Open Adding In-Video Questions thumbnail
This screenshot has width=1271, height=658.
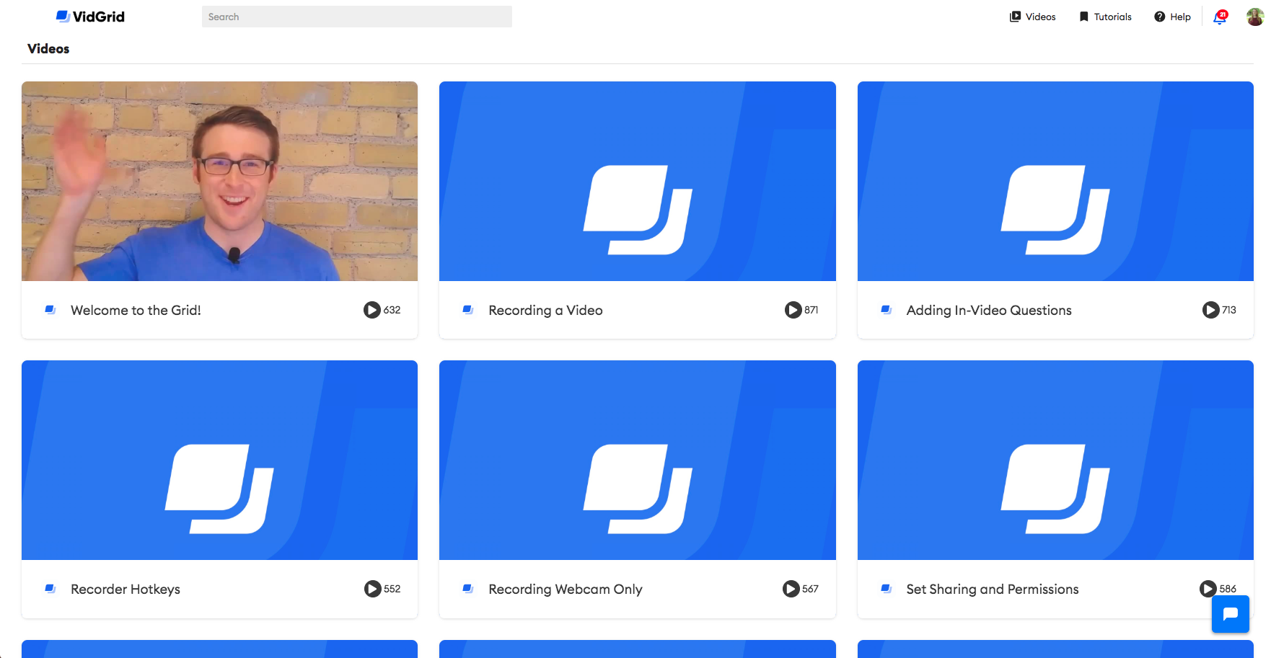(x=1055, y=181)
